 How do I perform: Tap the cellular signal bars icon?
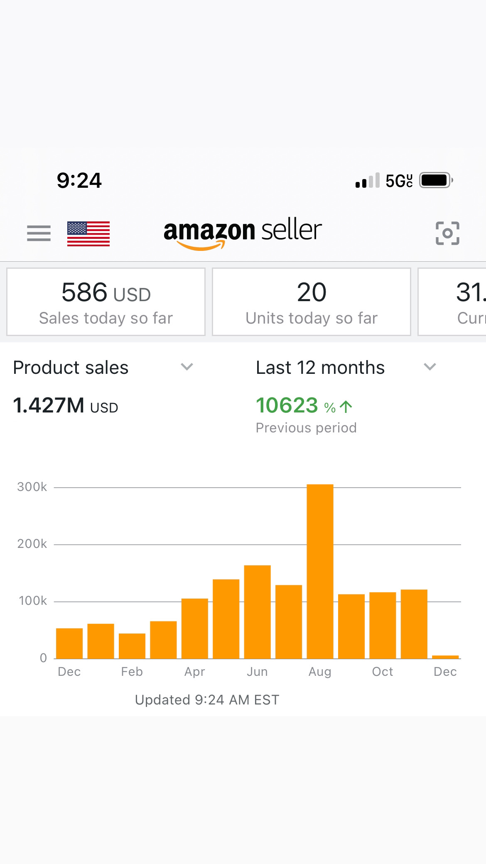[x=367, y=181]
